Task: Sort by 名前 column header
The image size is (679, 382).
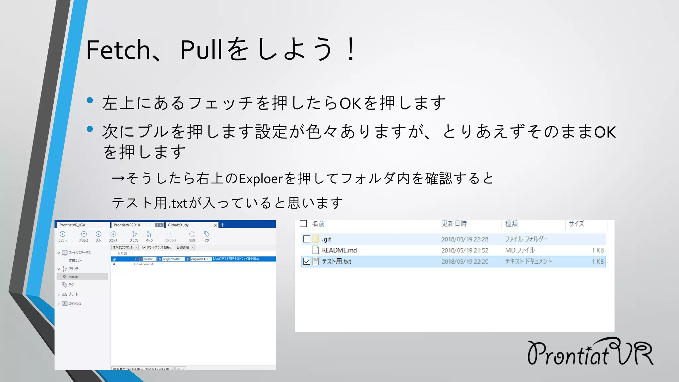Action: coord(318,223)
